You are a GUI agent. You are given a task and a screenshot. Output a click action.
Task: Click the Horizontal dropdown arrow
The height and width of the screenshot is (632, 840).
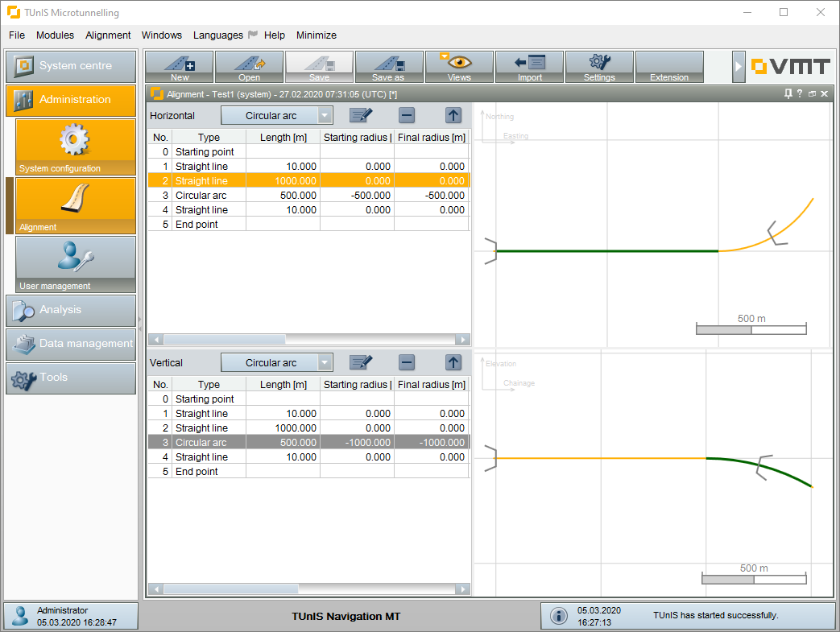point(325,116)
